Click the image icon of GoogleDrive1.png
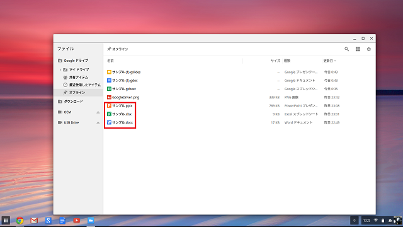The image size is (403, 227). point(109,97)
